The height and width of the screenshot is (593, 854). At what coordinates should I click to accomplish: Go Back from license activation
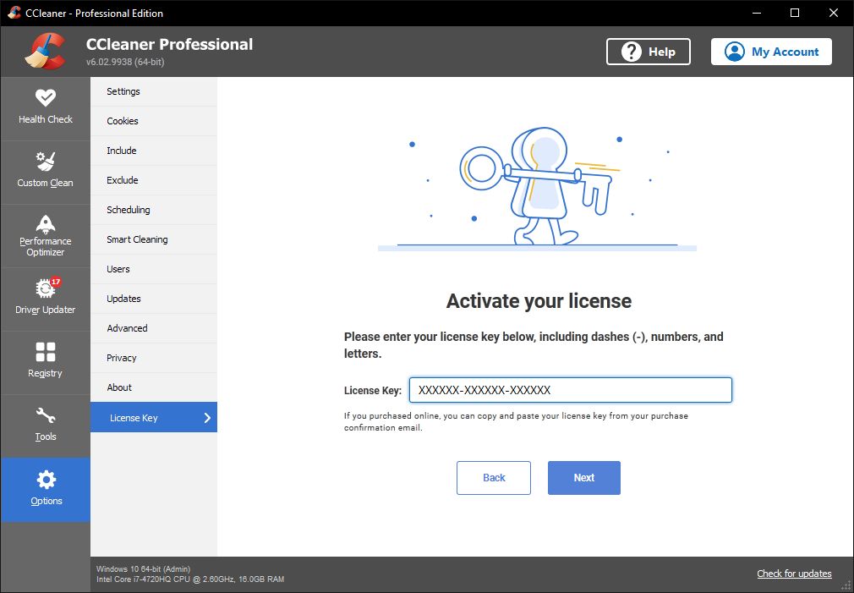click(x=493, y=477)
